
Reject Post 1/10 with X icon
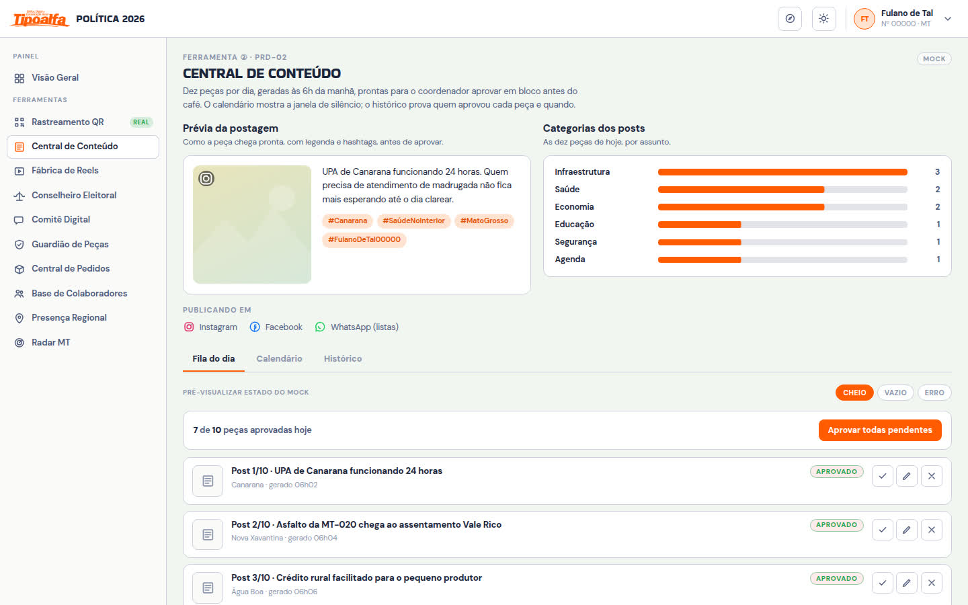pos(932,477)
